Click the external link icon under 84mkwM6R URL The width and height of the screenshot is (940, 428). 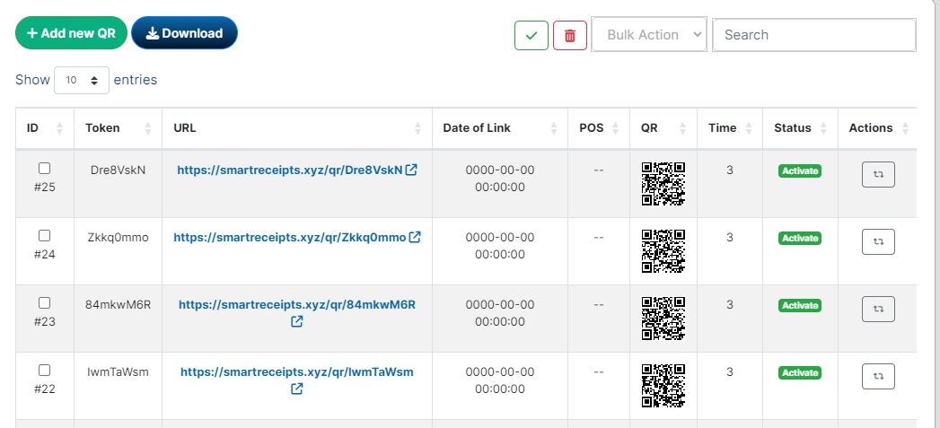297,321
